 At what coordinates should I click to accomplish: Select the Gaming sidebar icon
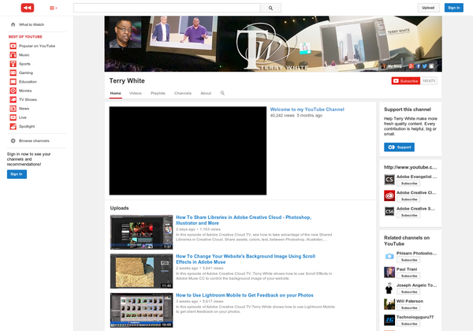13,73
